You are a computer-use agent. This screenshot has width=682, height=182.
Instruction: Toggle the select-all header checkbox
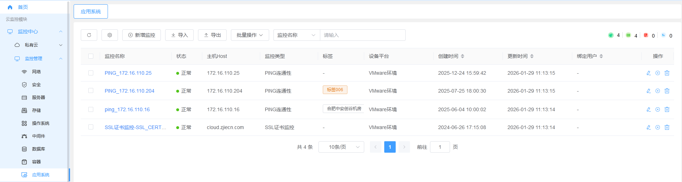91,56
